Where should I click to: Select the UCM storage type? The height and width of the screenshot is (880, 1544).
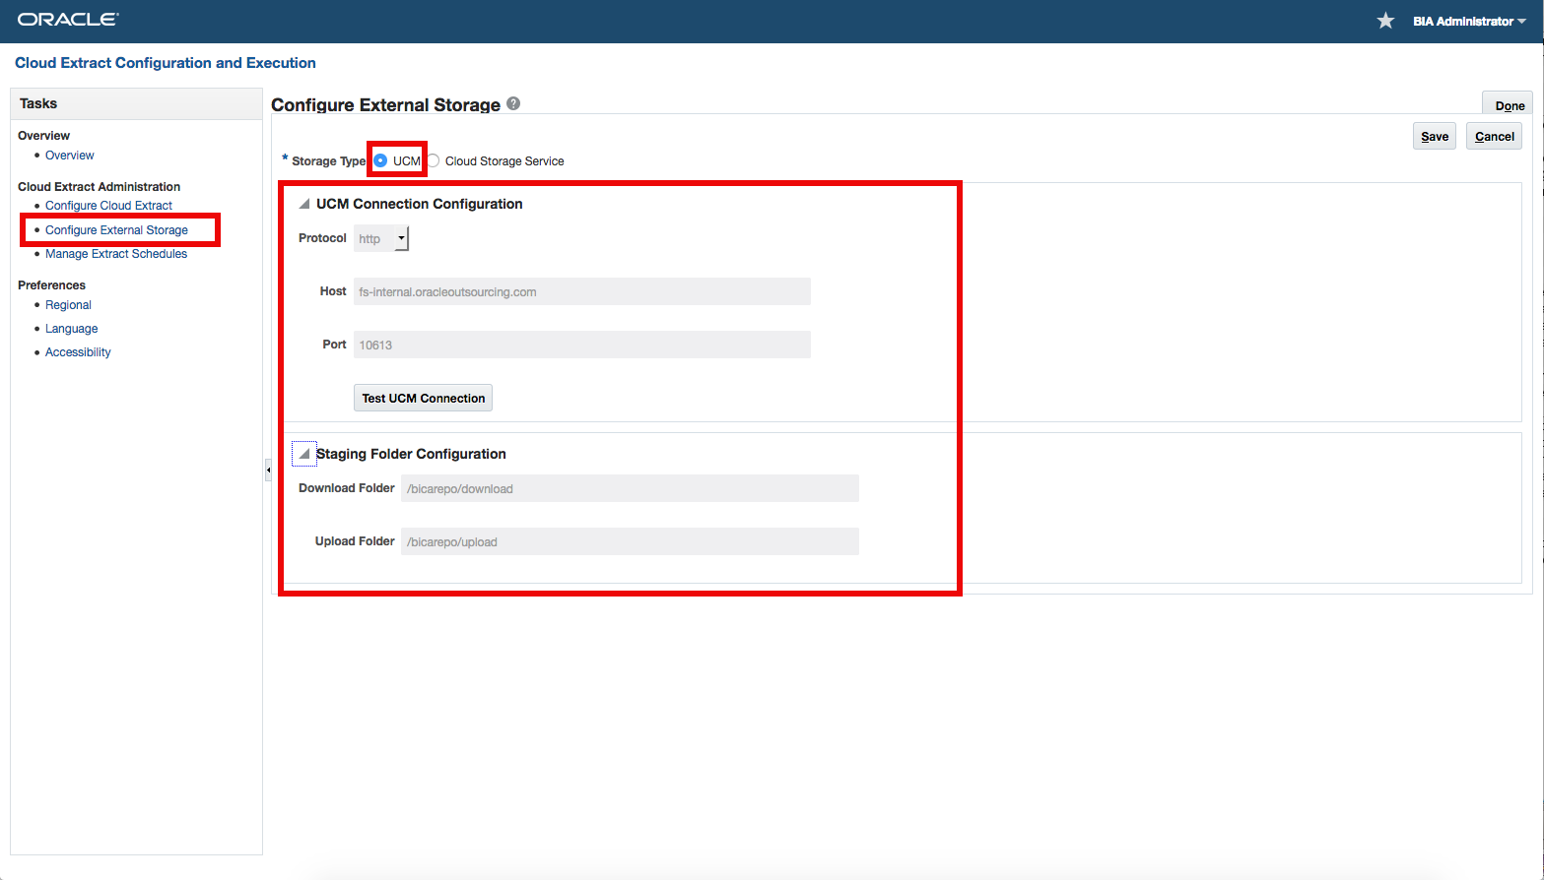coord(381,161)
